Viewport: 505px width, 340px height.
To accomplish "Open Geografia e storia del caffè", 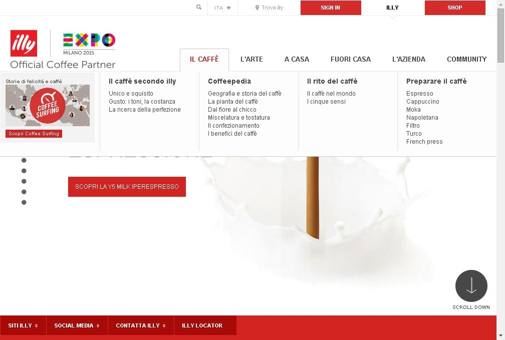I will point(244,94).
